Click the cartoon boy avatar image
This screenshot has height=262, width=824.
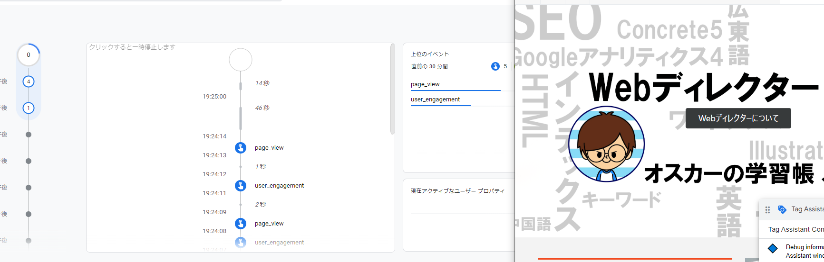pyautogui.click(x=606, y=145)
